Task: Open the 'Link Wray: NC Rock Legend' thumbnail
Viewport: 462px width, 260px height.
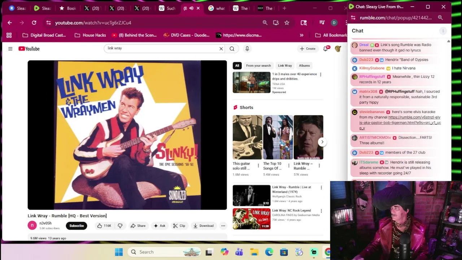Action: (252, 218)
